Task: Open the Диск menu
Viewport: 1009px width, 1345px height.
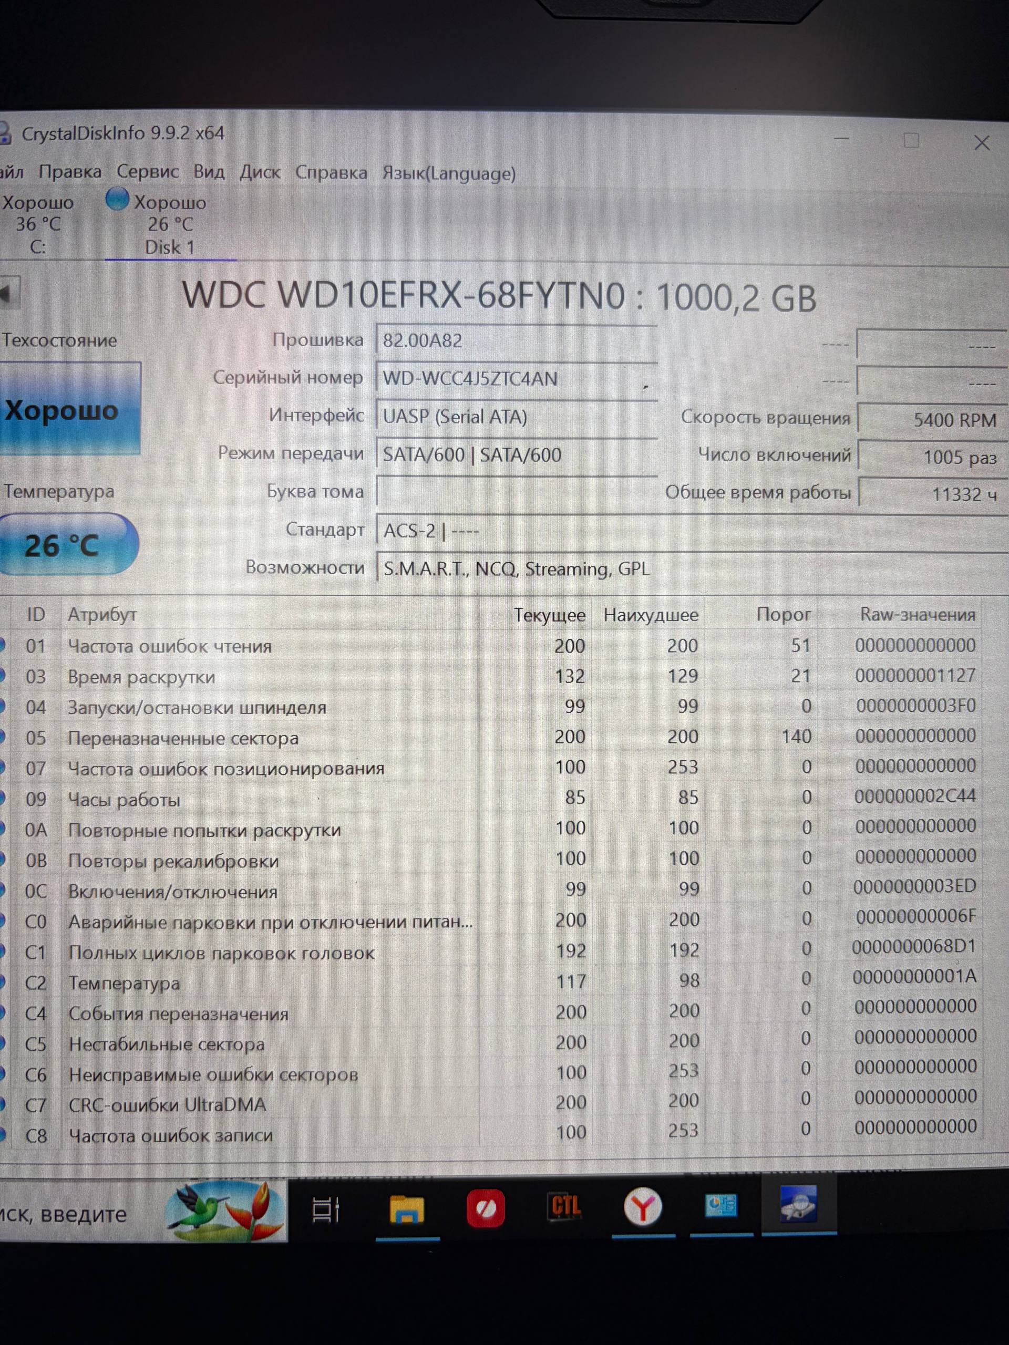Action: 260,173
